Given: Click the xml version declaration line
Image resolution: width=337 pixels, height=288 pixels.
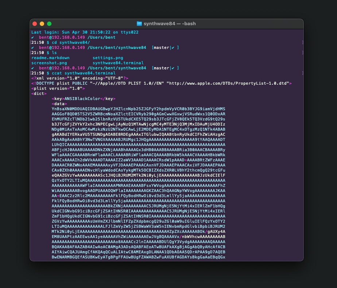Looking at the screenshot, I should click(x=80, y=78).
